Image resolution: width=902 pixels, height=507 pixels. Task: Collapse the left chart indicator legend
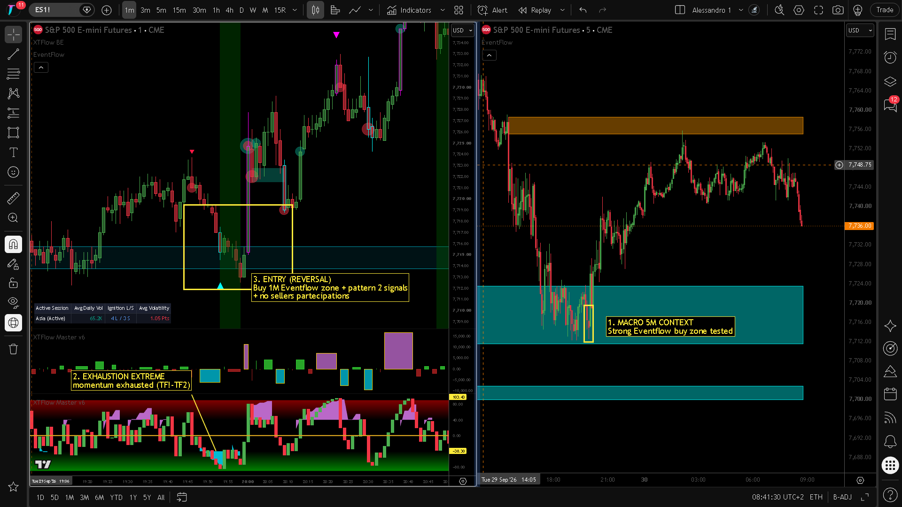(x=41, y=68)
